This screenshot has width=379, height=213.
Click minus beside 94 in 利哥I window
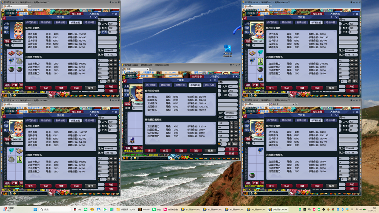(x=236, y=127)
